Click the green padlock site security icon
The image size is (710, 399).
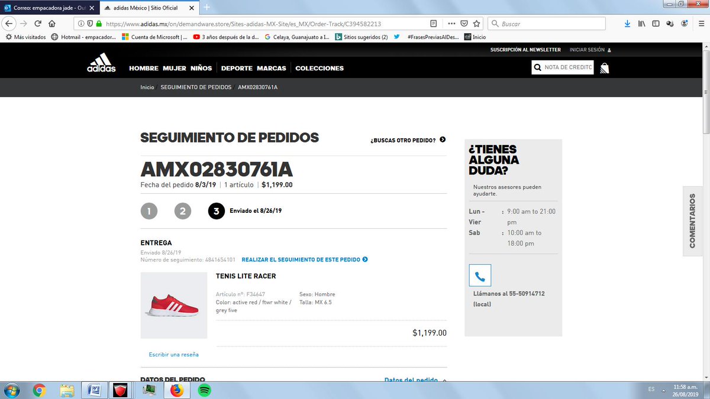[x=99, y=24]
